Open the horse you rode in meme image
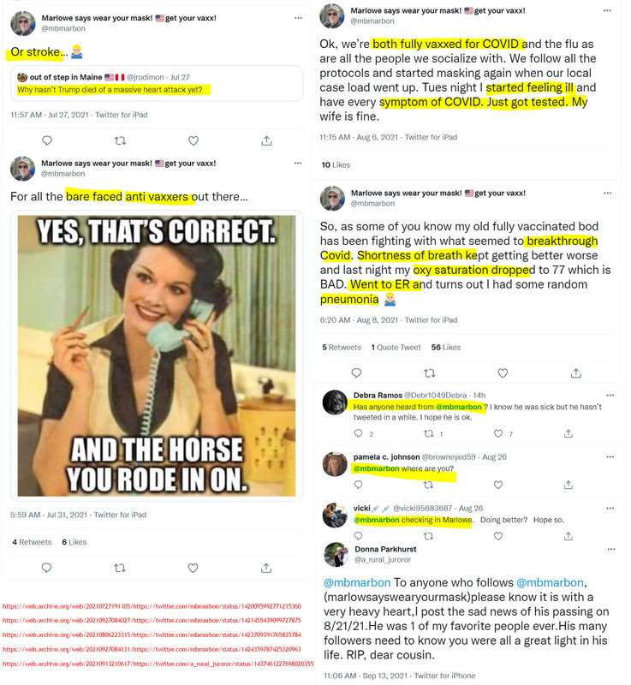This screenshot has height=685, width=631. pyautogui.click(x=157, y=355)
